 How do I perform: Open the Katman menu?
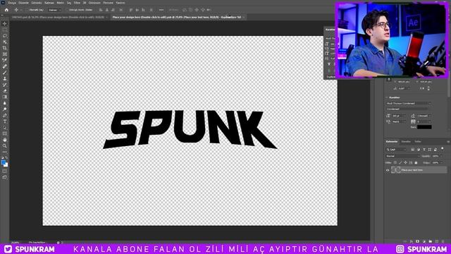(49, 3)
